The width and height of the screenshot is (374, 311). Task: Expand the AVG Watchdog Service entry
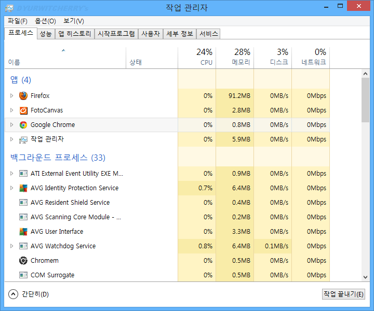point(11,246)
